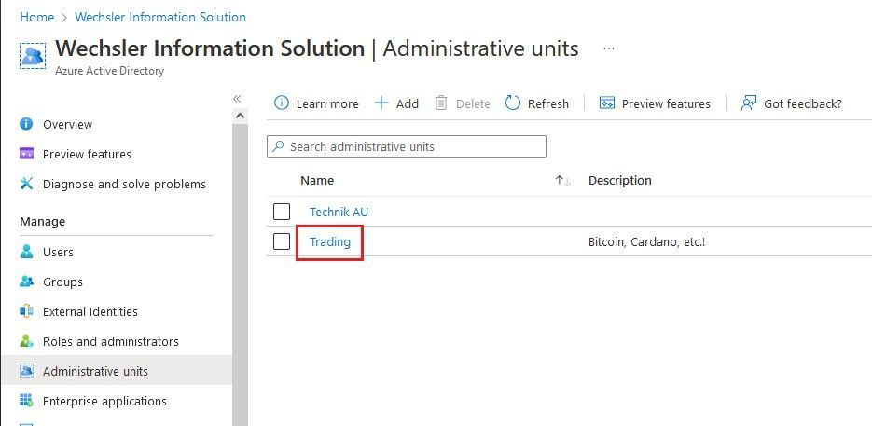This screenshot has width=872, height=426.
Task: Check the Technik AU checkbox
Action: click(282, 212)
